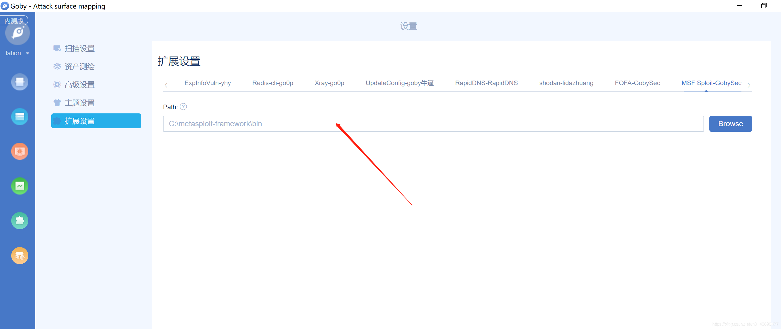
Task: Open 高级设置 advanced settings menu
Action: click(79, 85)
